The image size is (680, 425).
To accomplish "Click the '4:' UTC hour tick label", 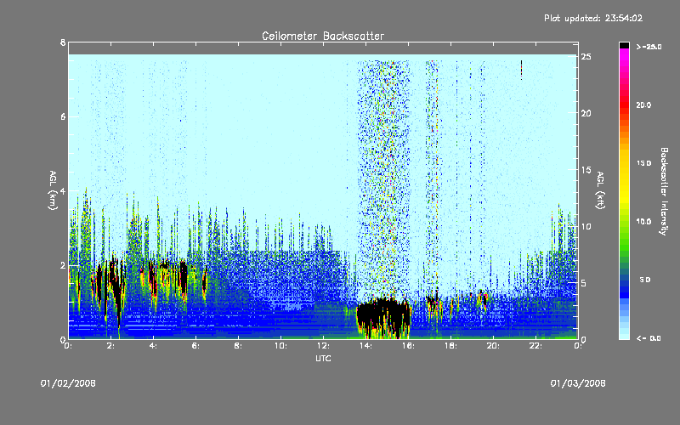I will 153,346.
